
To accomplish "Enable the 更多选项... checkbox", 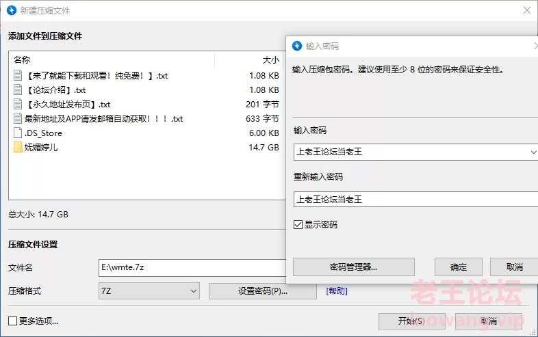I will tap(13, 321).
